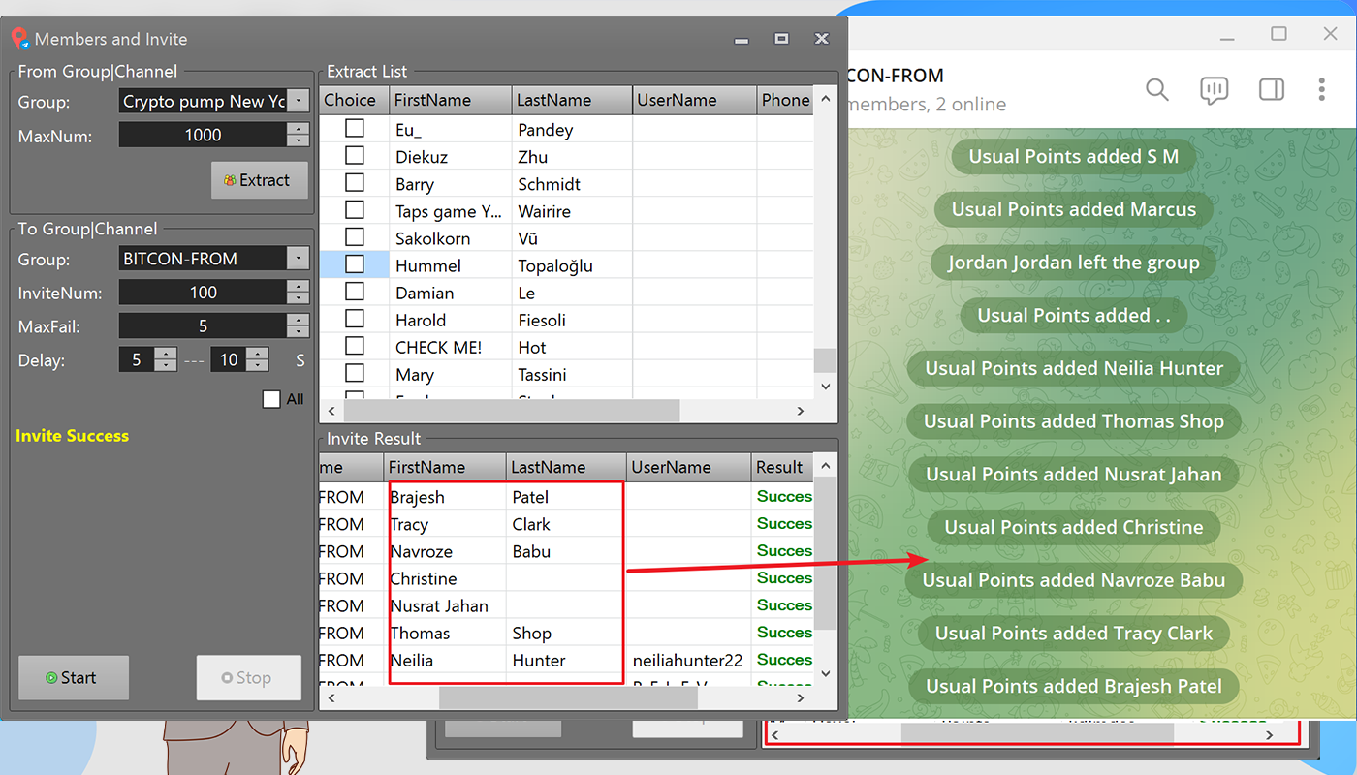
Task: Increase the MaxNum stepper value
Action: pyautogui.click(x=299, y=129)
